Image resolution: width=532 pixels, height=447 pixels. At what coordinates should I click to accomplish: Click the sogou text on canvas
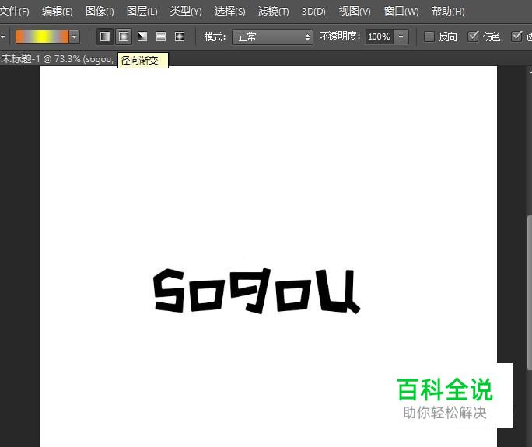[x=256, y=291]
